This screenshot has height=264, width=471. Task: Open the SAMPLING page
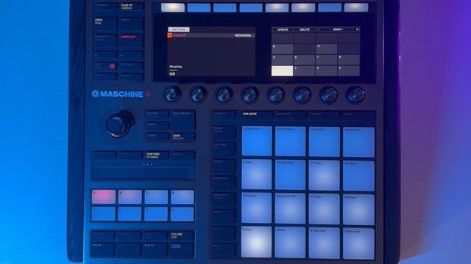(131, 40)
